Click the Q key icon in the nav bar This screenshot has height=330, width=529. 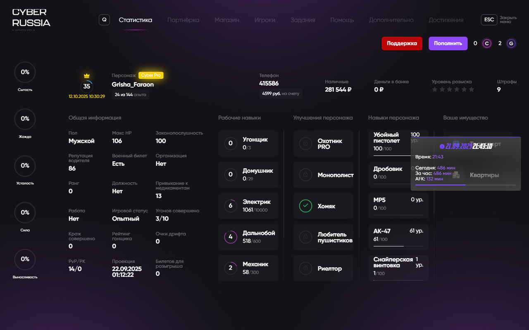[104, 20]
